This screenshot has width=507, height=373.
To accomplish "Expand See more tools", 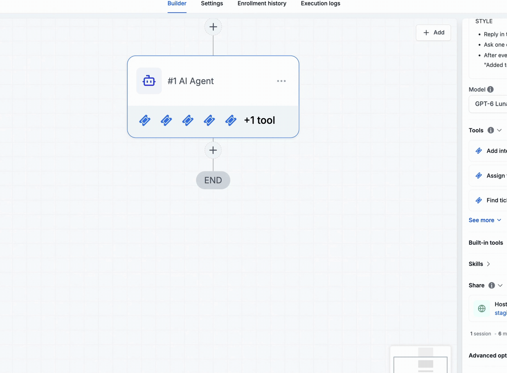I will click(x=485, y=220).
